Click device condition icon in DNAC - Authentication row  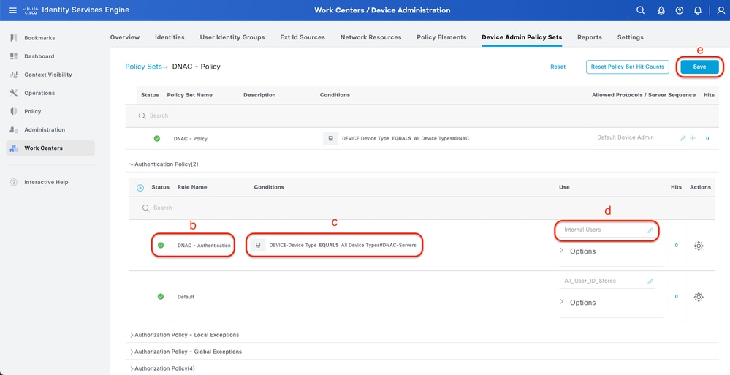pyautogui.click(x=258, y=245)
